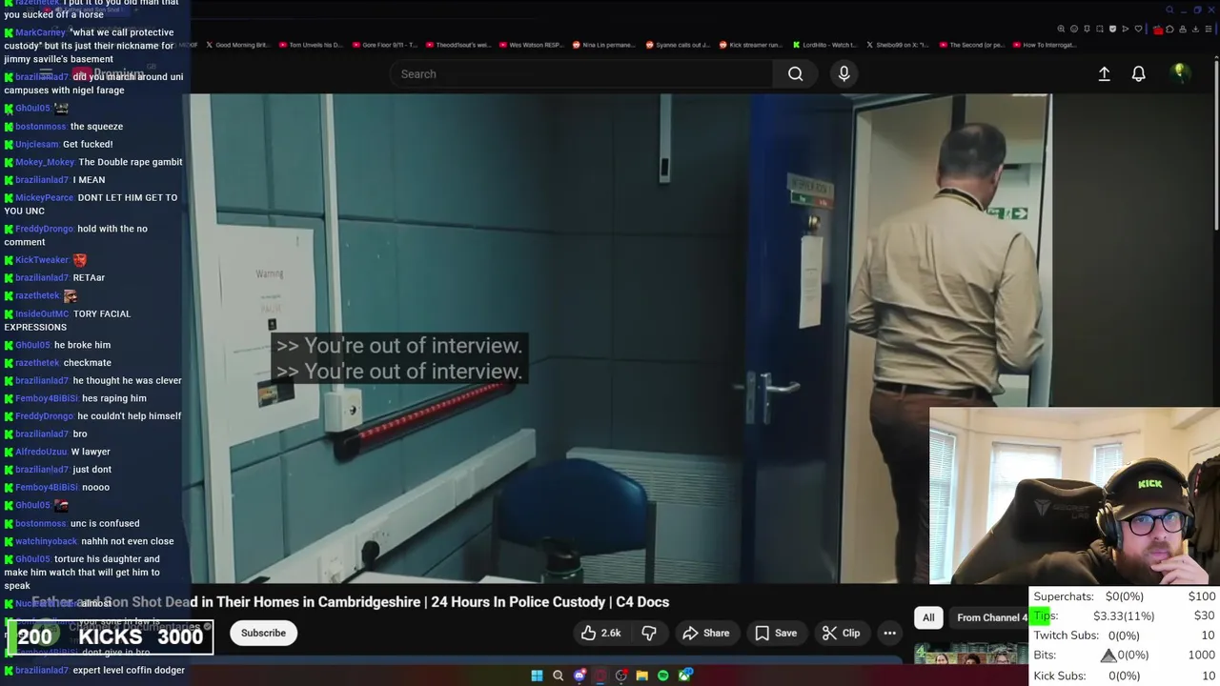Viewport: 1220px width, 686px height.
Task: Open File Explorer from the taskbar
Action: coord(642,676)
